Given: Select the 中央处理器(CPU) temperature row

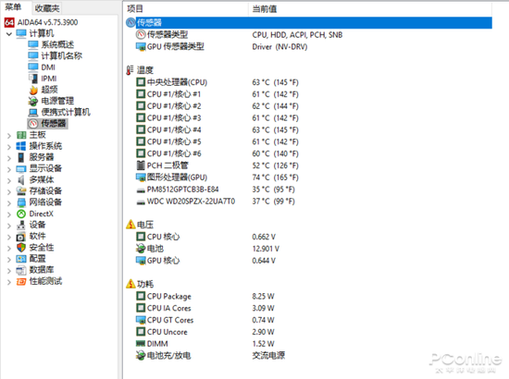Looking at the screenshot, I should pos(308,82).
